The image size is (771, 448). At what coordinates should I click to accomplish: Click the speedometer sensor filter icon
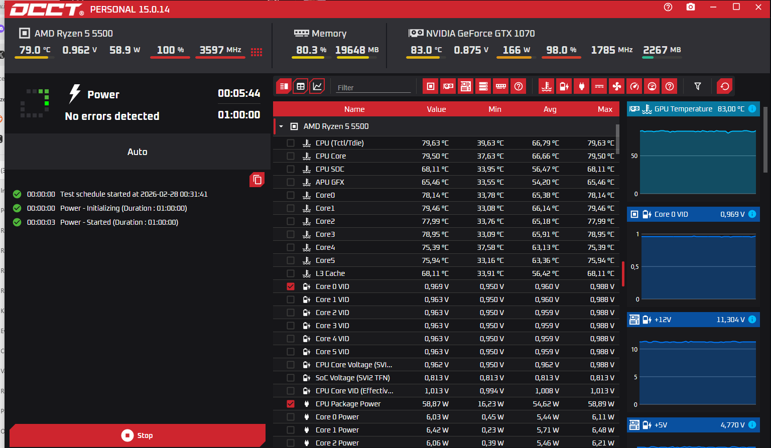coord(634,86)
